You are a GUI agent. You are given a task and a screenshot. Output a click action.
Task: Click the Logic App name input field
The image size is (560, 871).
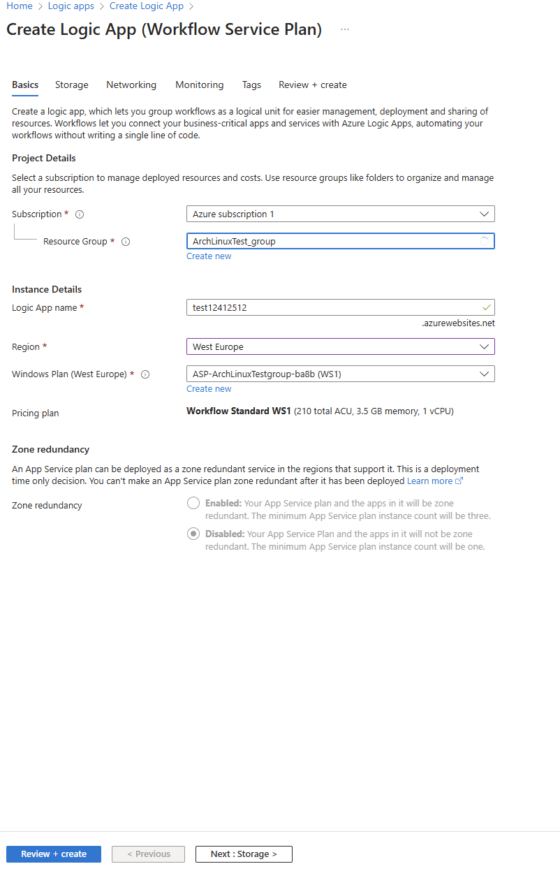pos(333,307)
